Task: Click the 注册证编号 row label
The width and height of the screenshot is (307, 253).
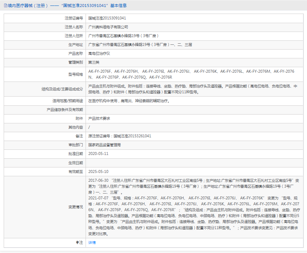Action: point(74,18)
